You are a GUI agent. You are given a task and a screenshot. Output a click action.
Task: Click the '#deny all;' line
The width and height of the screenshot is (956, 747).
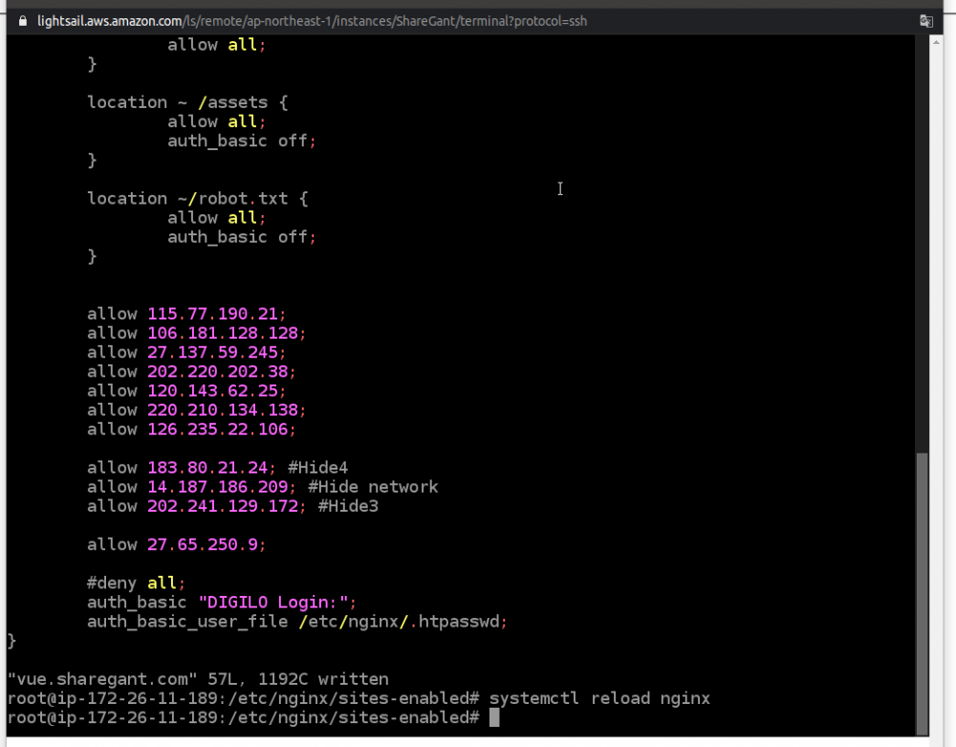[136, 582]
